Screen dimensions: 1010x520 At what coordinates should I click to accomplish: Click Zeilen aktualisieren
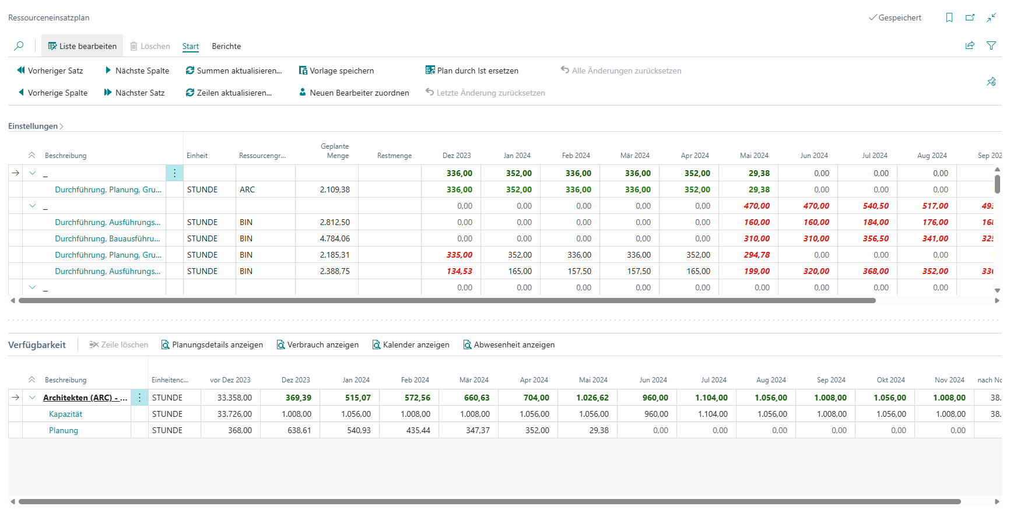229,93
